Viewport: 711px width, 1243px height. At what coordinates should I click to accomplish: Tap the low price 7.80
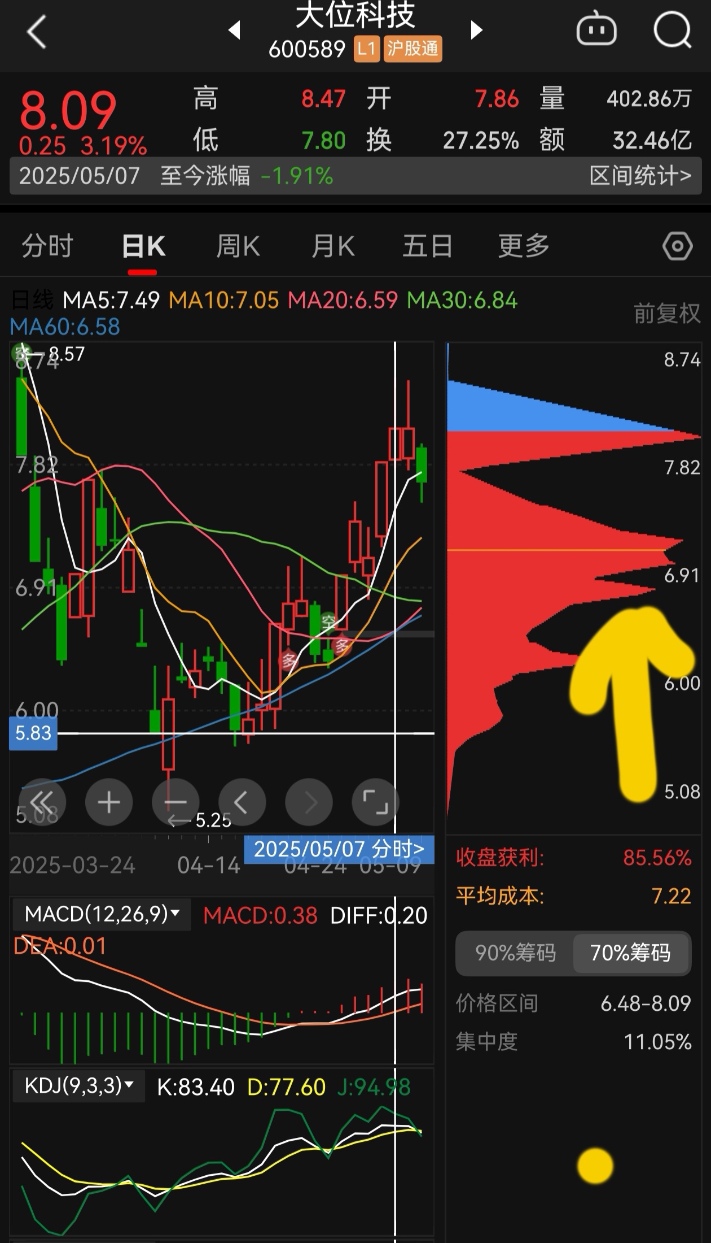coord(323,140)
